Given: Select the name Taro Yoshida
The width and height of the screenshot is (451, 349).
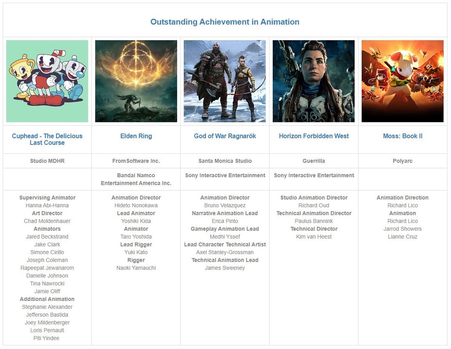Looking at the screenshot, I should pos(136,237).
